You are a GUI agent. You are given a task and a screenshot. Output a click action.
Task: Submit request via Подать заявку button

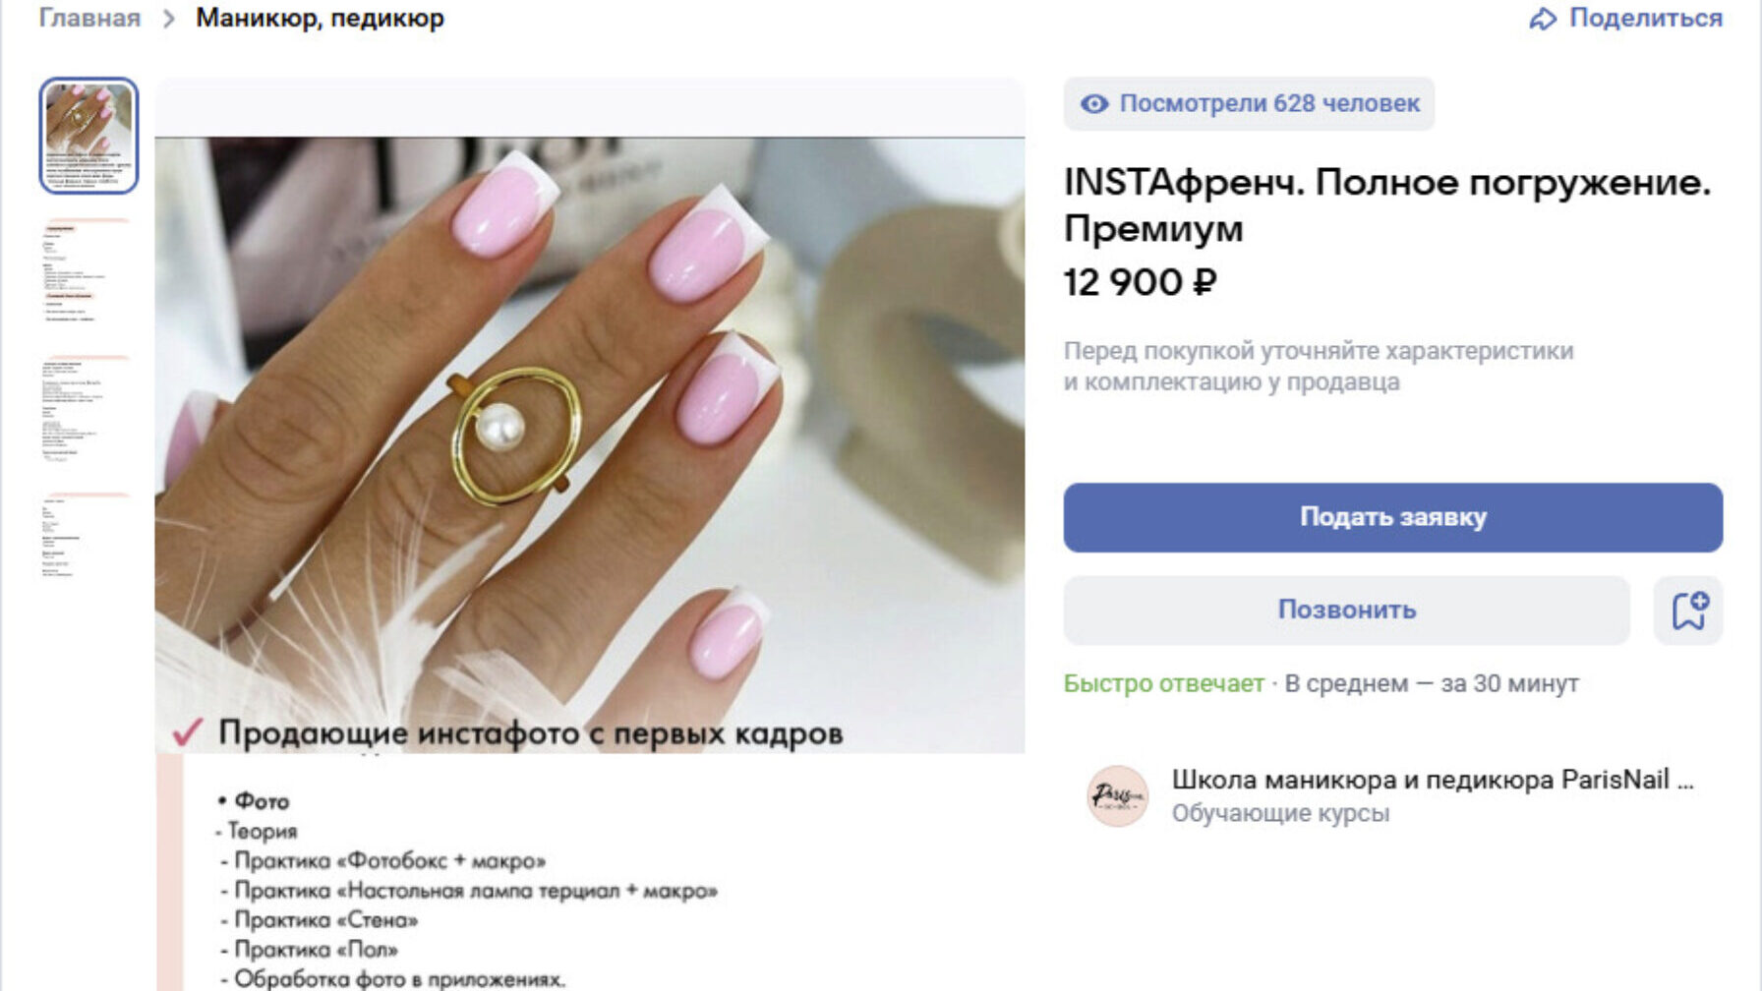pos(1392,517)
